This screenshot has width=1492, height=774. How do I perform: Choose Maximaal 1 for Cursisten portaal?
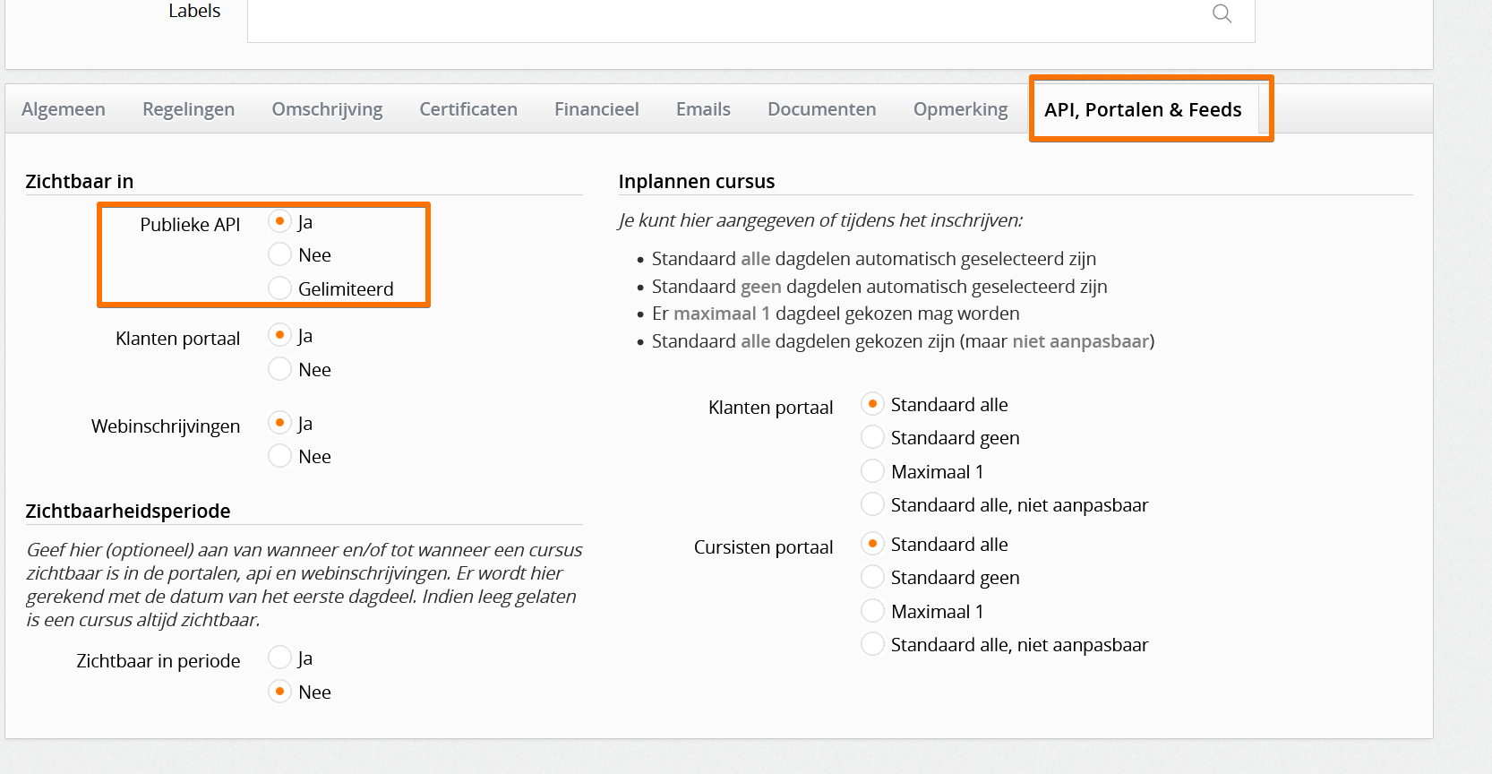(x=872, y=611)
